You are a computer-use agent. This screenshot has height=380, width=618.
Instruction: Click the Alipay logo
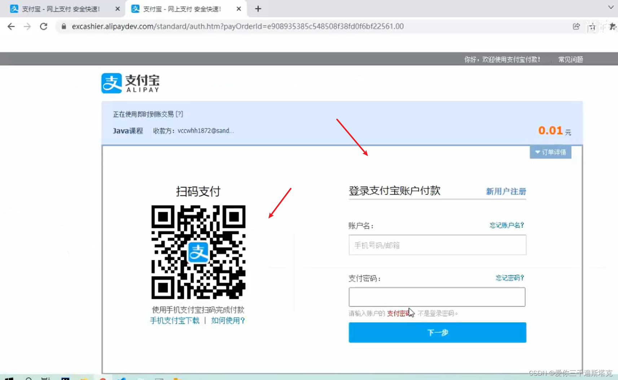(130, 83)
